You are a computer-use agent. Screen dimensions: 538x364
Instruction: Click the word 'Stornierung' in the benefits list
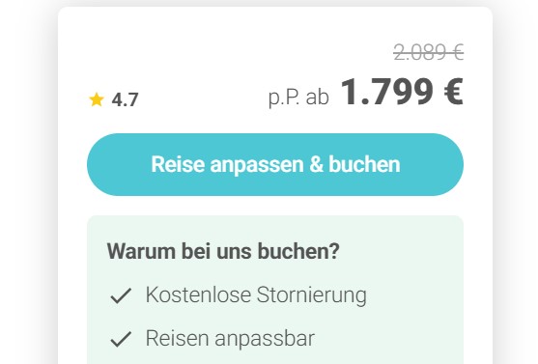tap(312, 294)
